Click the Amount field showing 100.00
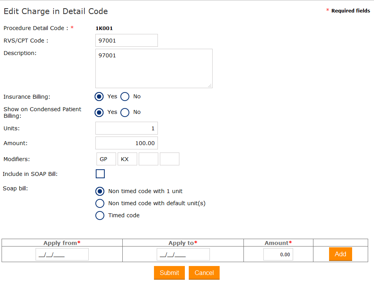This screenshot has height=282, width=374. (x=126, y=143)
